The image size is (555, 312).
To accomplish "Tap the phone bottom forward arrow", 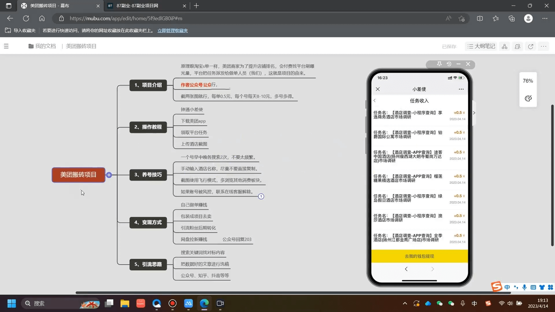I will 432,269.
